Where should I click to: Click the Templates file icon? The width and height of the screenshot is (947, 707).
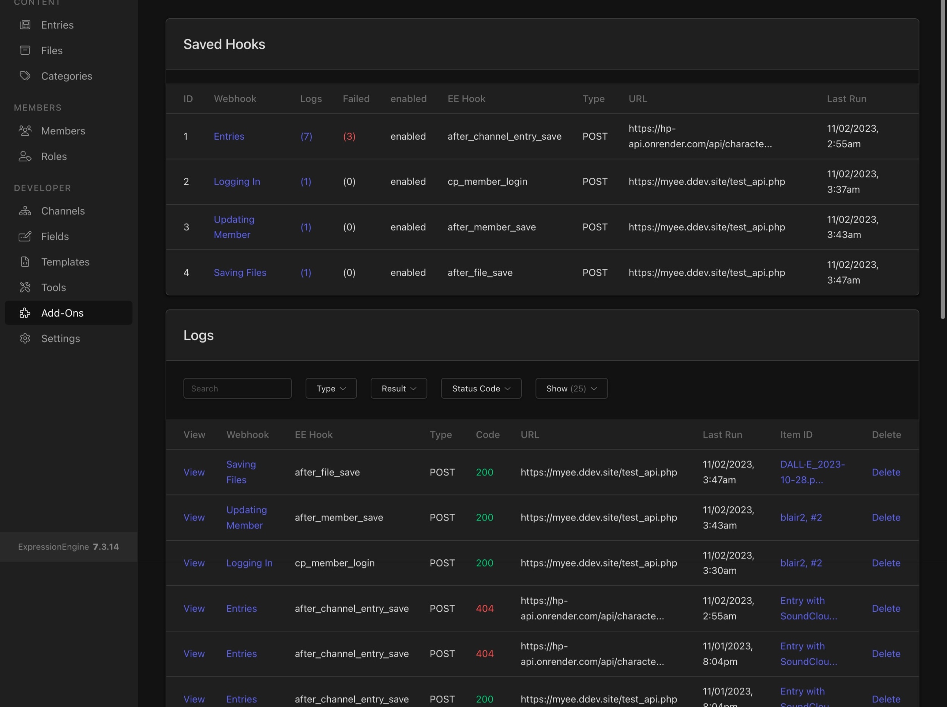[25, 262]
